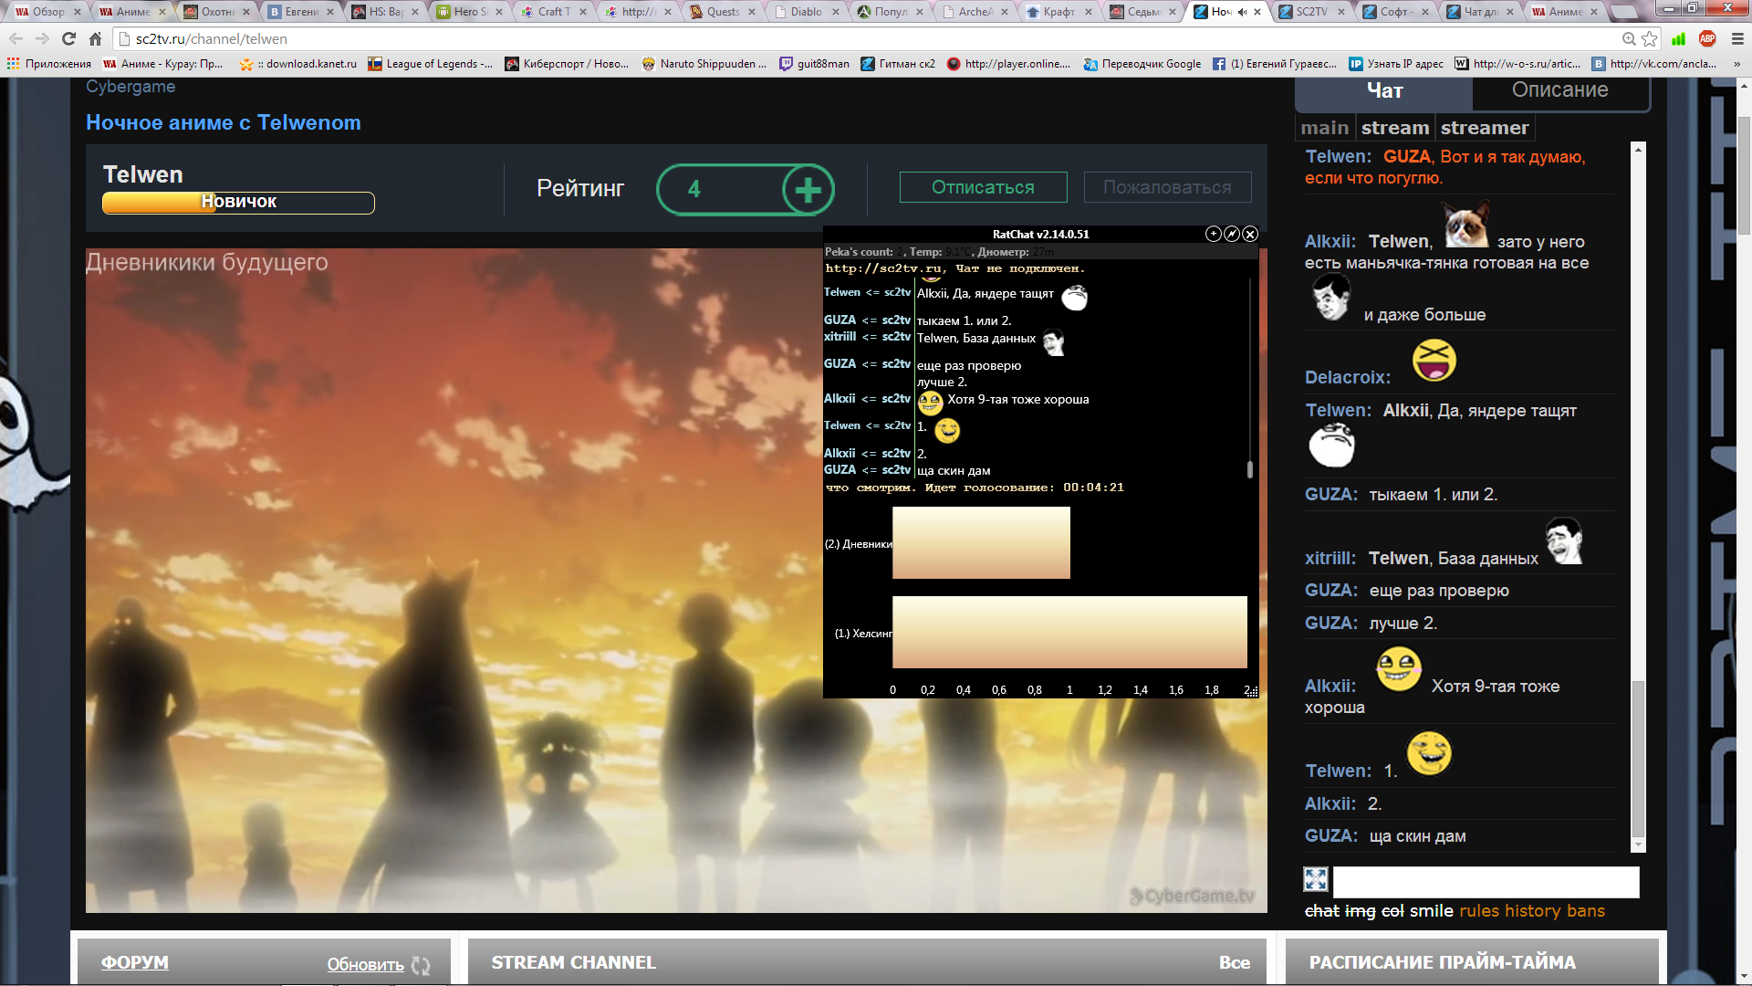Click Delacroix's laughing emoticon
Screen dimensions: 1752x986
[x=1434, y=360]
